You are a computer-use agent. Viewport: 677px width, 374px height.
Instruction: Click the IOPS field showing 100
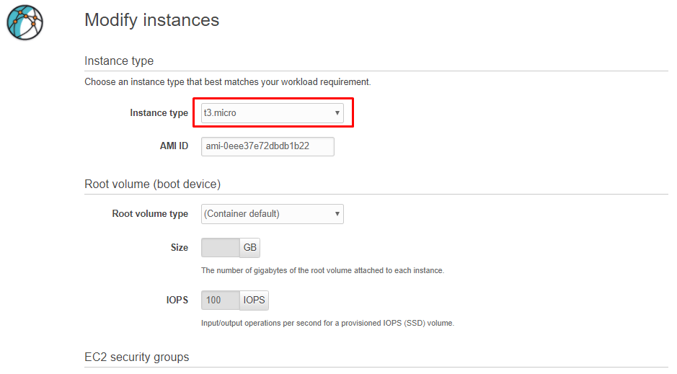[221, 300]
